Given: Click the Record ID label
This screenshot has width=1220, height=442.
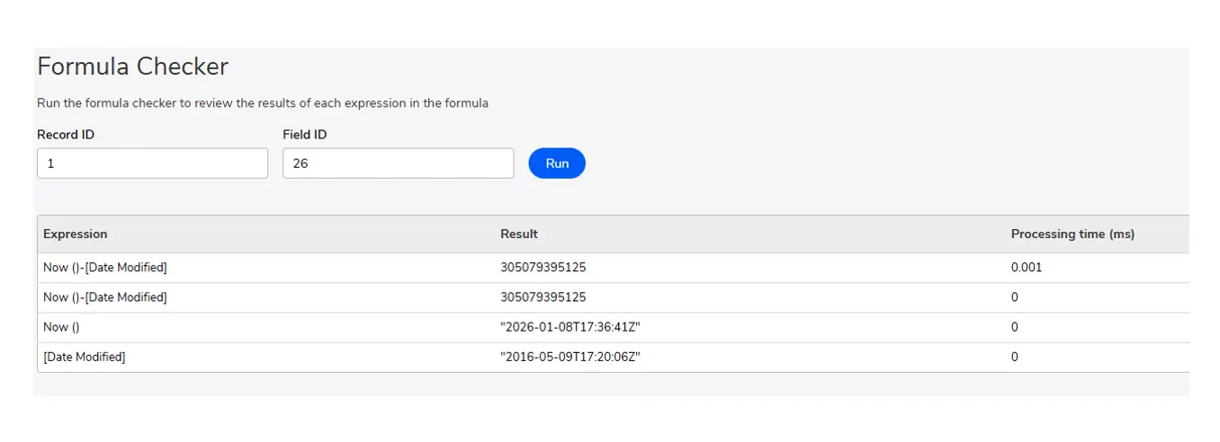Looking at the screenshot, I should point(66,135).
